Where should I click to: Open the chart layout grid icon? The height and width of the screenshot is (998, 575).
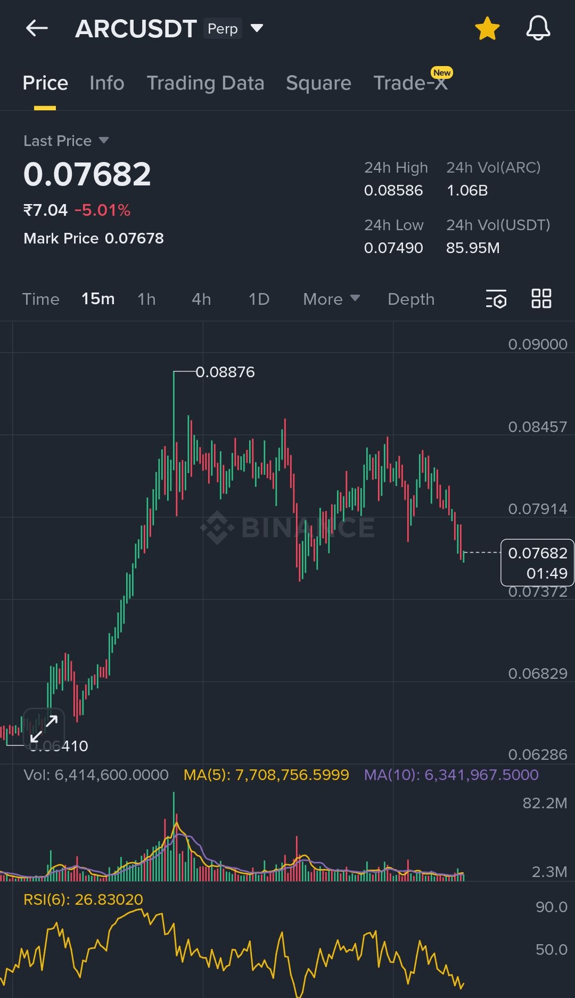[x=541, y=298]
